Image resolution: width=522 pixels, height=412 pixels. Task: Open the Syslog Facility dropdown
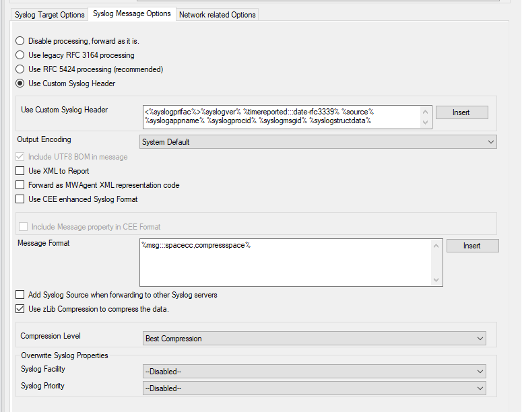pos(315,372)
